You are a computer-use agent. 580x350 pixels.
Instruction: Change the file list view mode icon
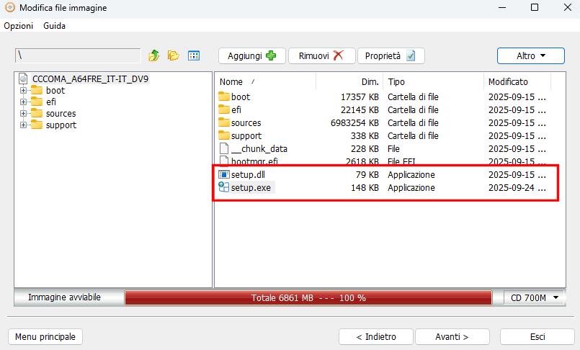click(x=194, y=55)
